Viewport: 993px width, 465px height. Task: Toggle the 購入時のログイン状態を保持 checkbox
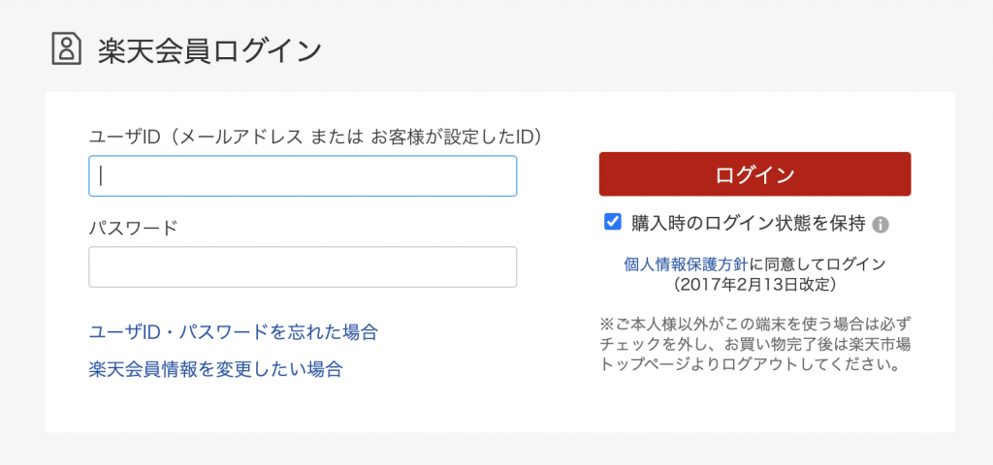click(x=613, y=223)
